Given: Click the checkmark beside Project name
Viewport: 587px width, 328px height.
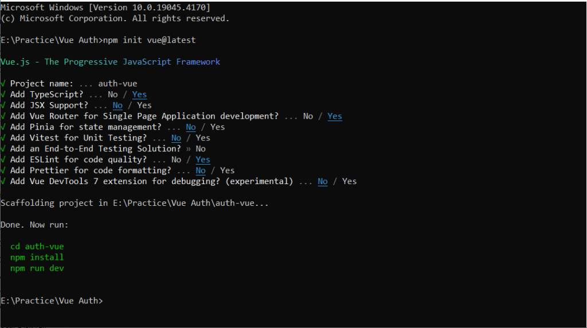Looking at the screenshot, I should click(3, 84).
